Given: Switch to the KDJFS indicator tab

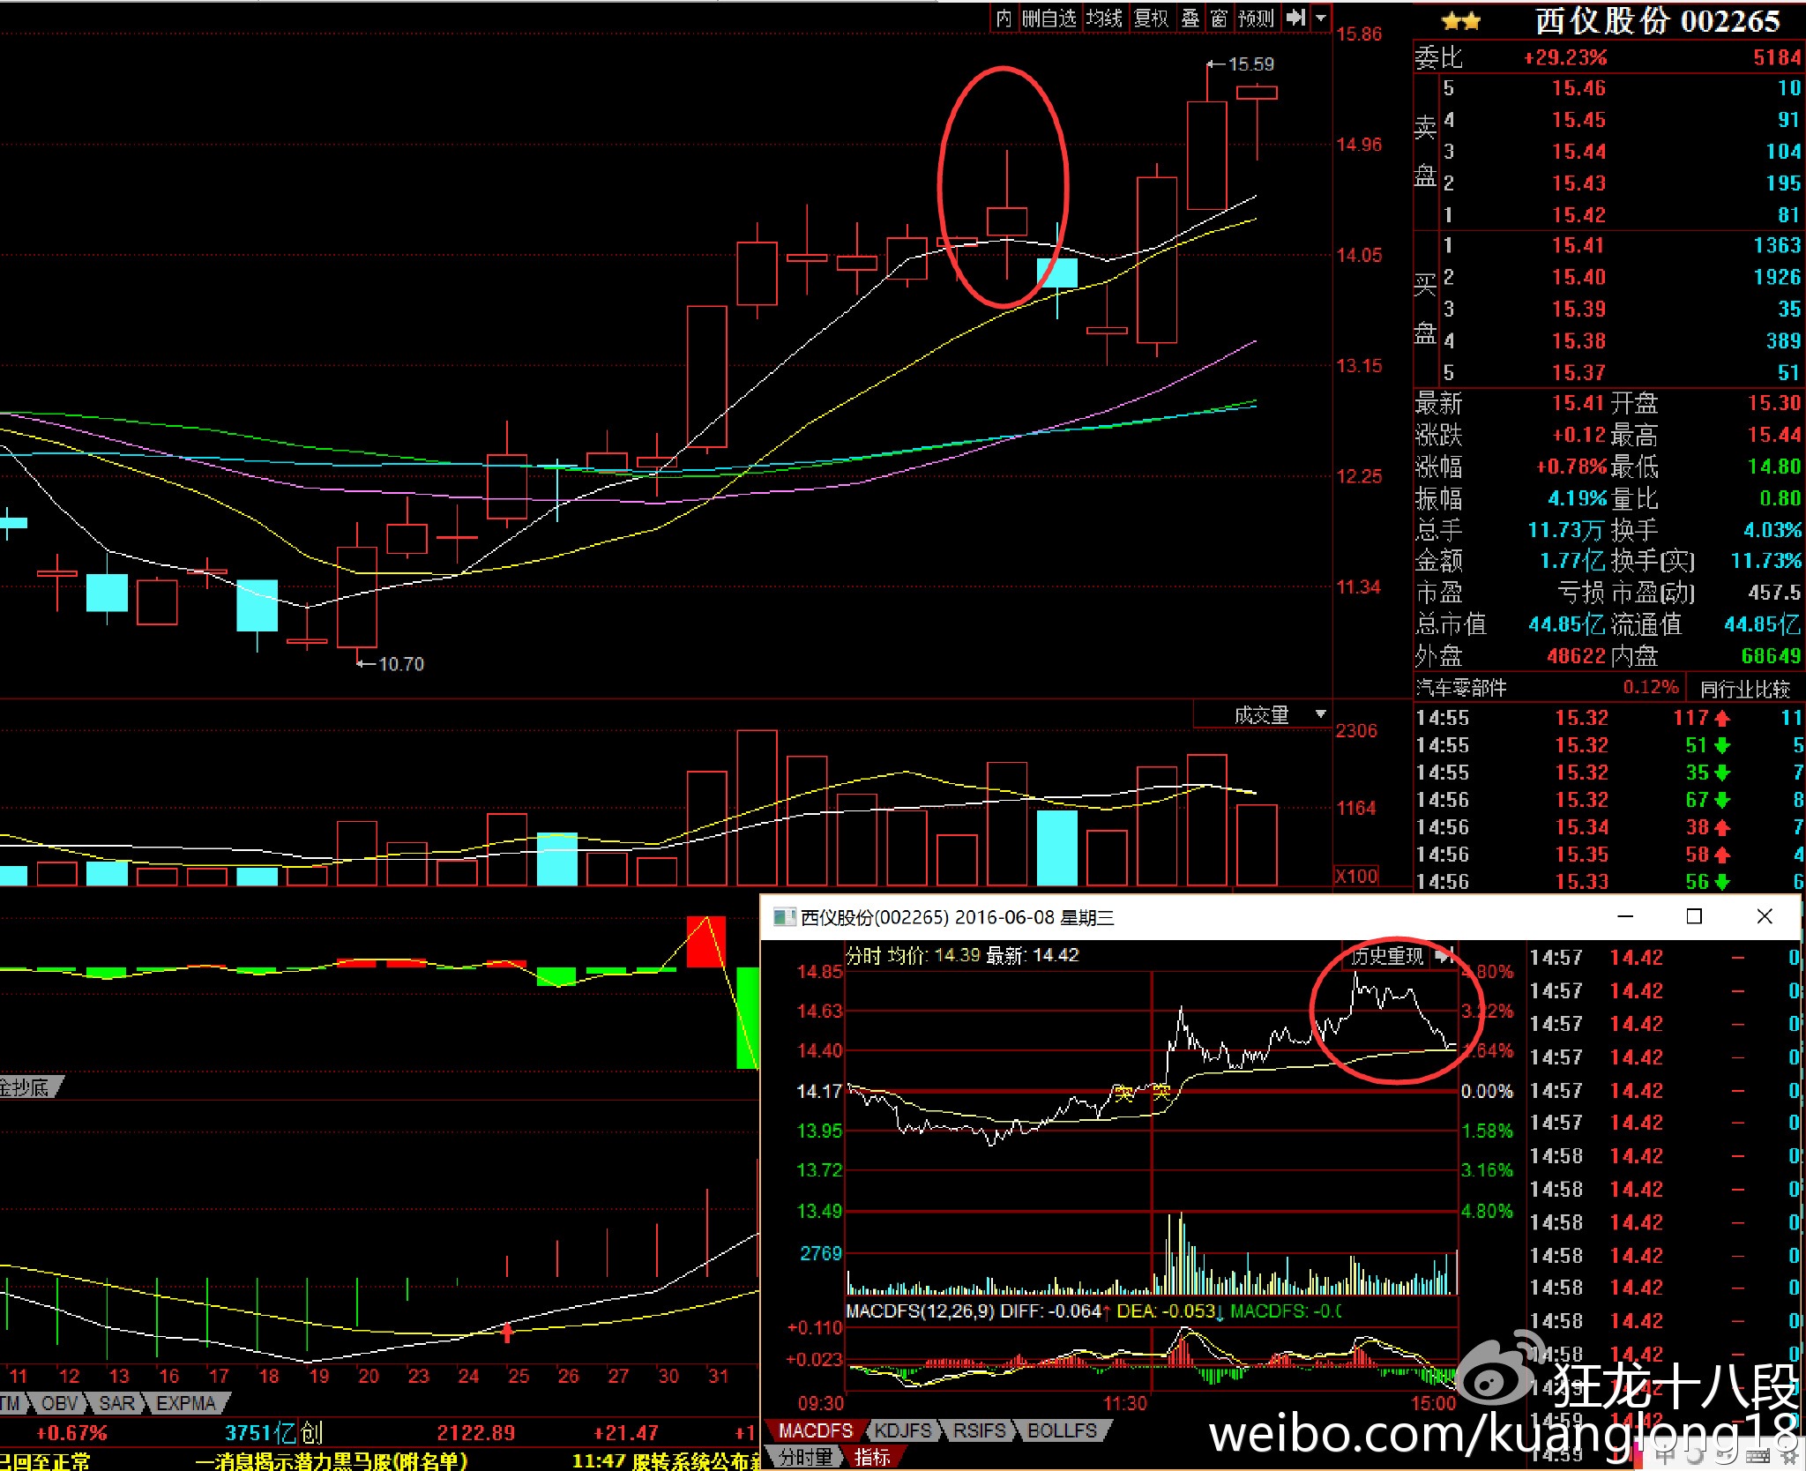Looking at the screenshot, I should click(901, 1430).
